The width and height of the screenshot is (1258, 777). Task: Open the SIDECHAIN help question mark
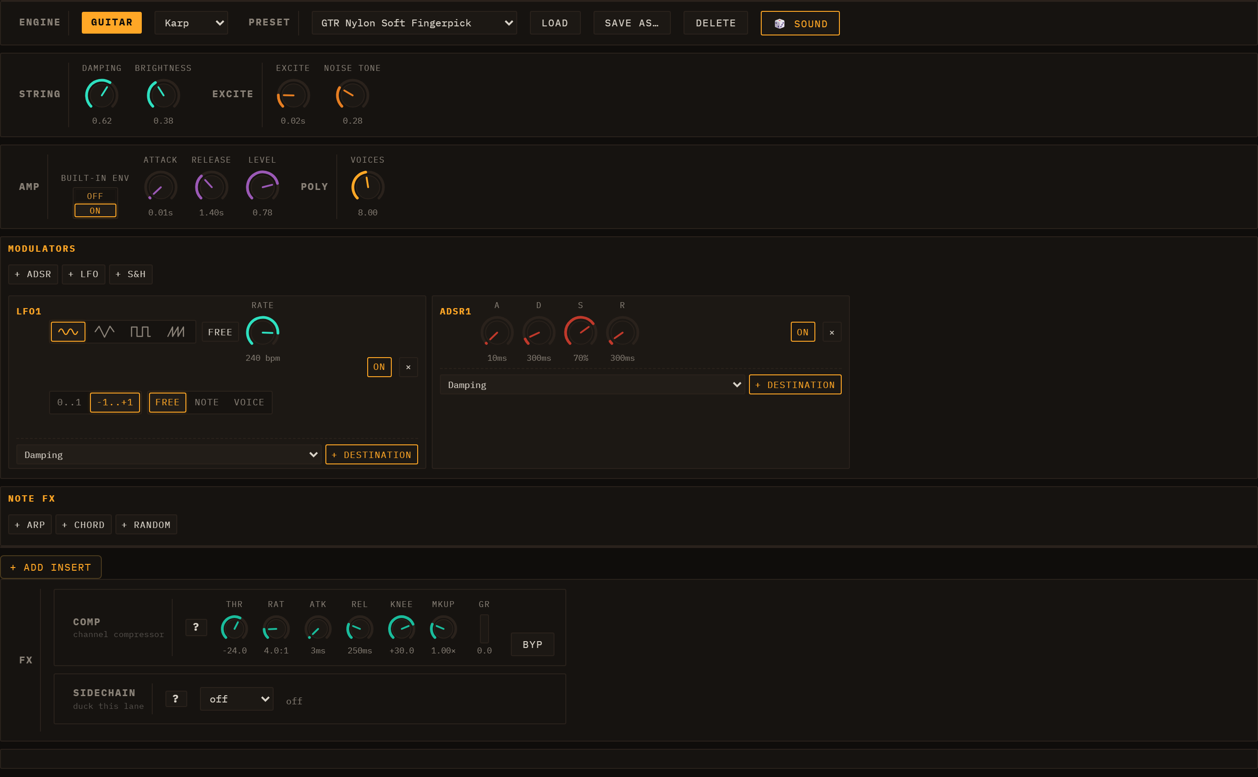176,698
